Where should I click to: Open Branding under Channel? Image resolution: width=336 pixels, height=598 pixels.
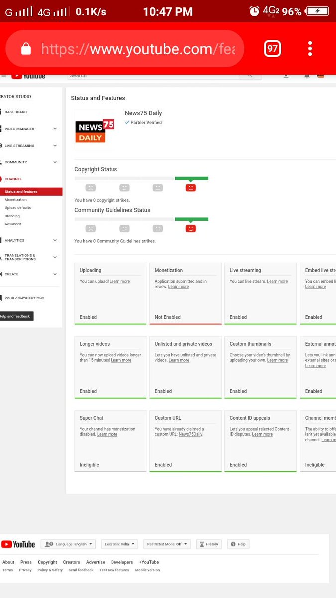(x=12, y=216)
